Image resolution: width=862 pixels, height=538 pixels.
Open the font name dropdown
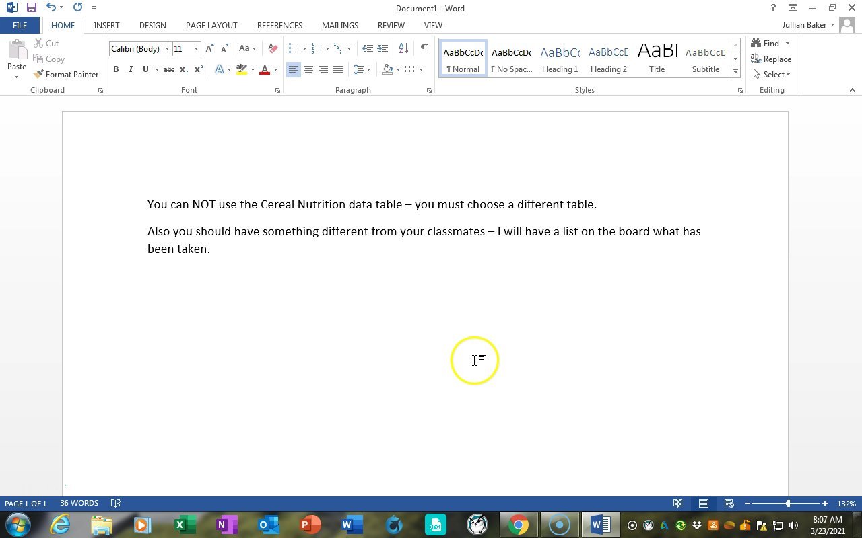pyautogui.click(x=167, y=48)
